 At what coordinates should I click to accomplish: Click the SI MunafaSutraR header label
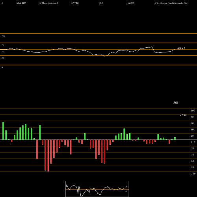coord(48,3)
